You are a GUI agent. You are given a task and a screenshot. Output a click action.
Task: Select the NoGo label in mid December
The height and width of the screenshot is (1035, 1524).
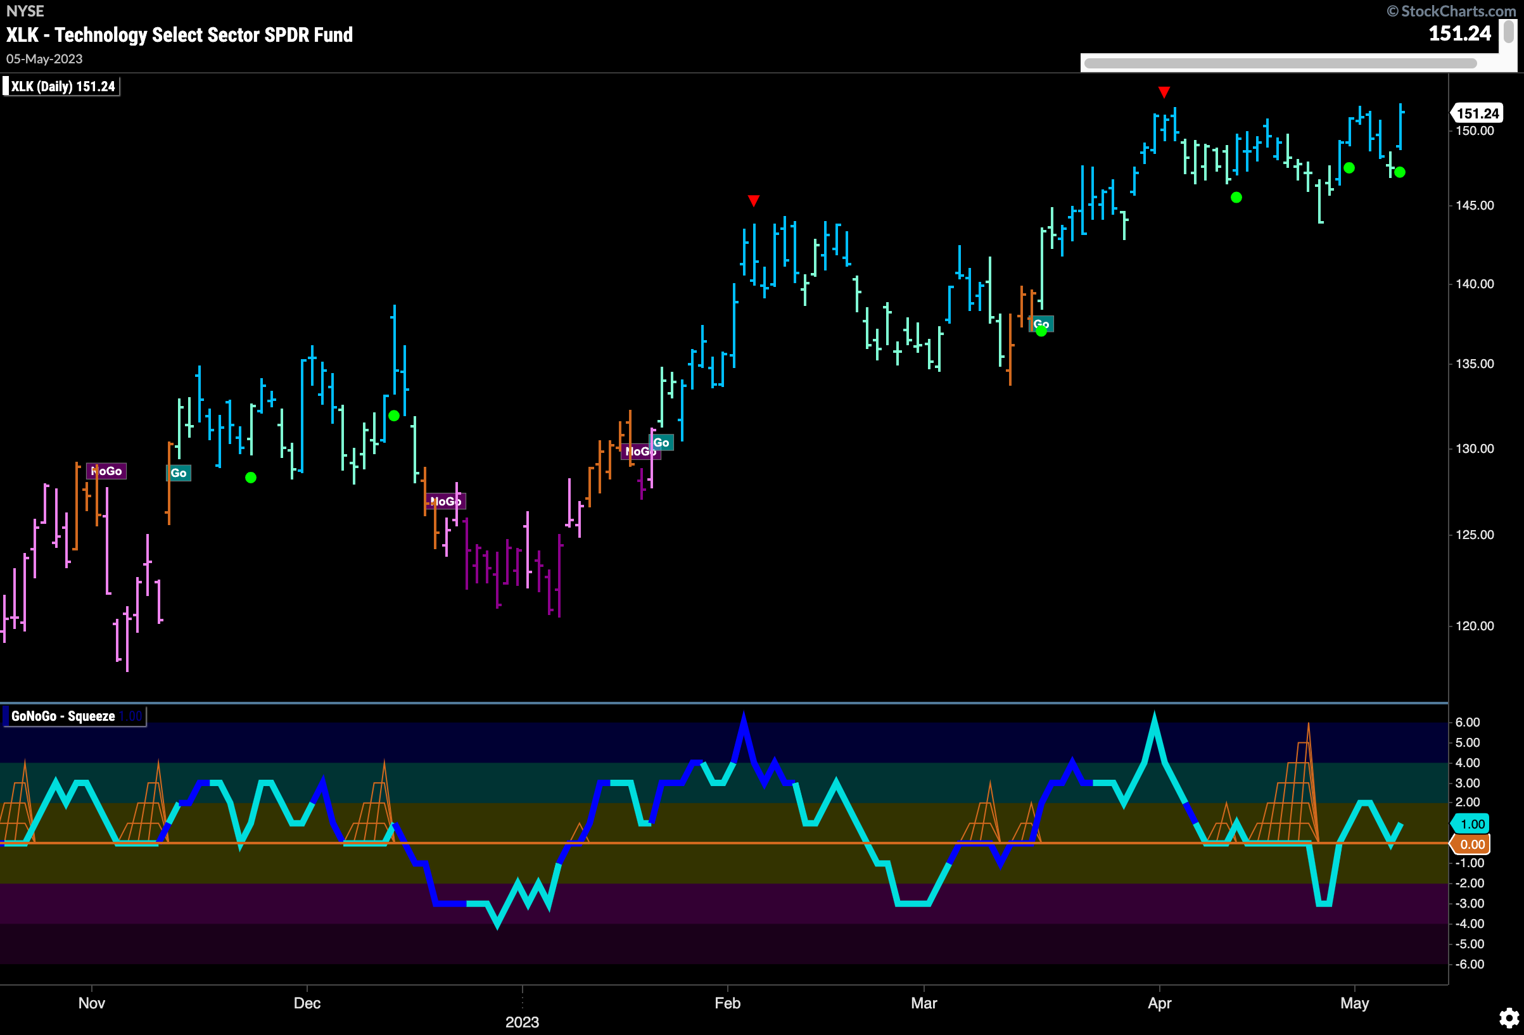[x=446, y=501]
